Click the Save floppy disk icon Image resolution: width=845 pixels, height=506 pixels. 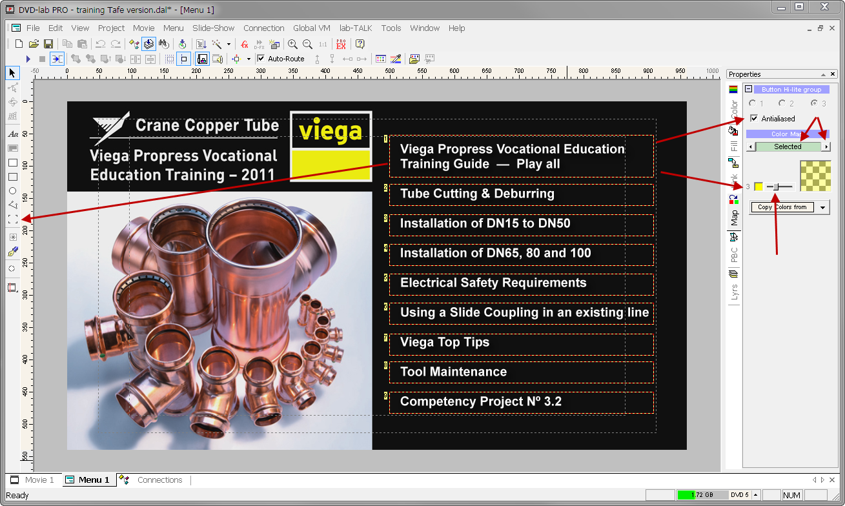tap(48, 44)
